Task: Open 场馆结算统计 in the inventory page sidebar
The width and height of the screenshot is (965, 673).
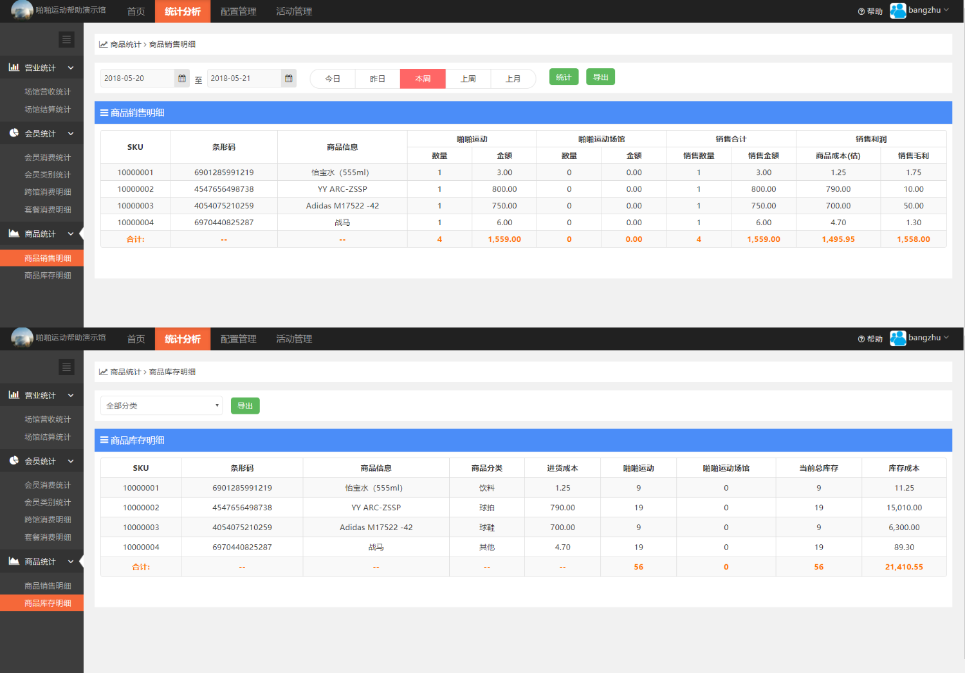Action: (x=48, y=437)
